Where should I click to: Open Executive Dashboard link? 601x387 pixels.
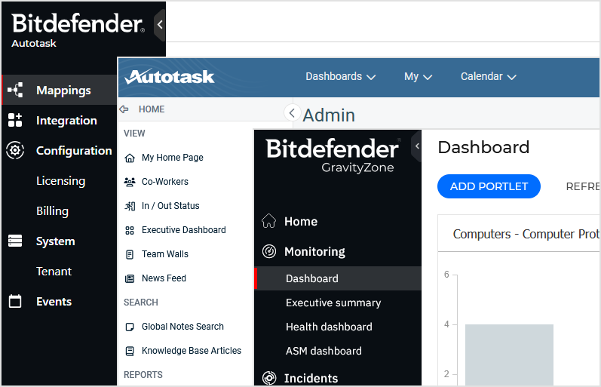coord(184,230)
